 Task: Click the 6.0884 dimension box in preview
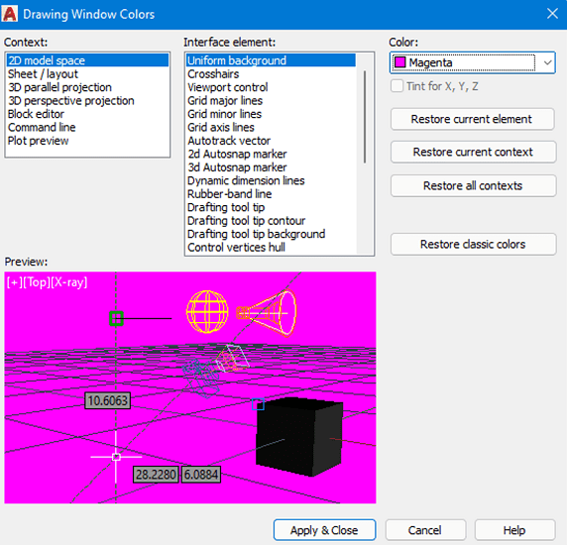[200, 475]
